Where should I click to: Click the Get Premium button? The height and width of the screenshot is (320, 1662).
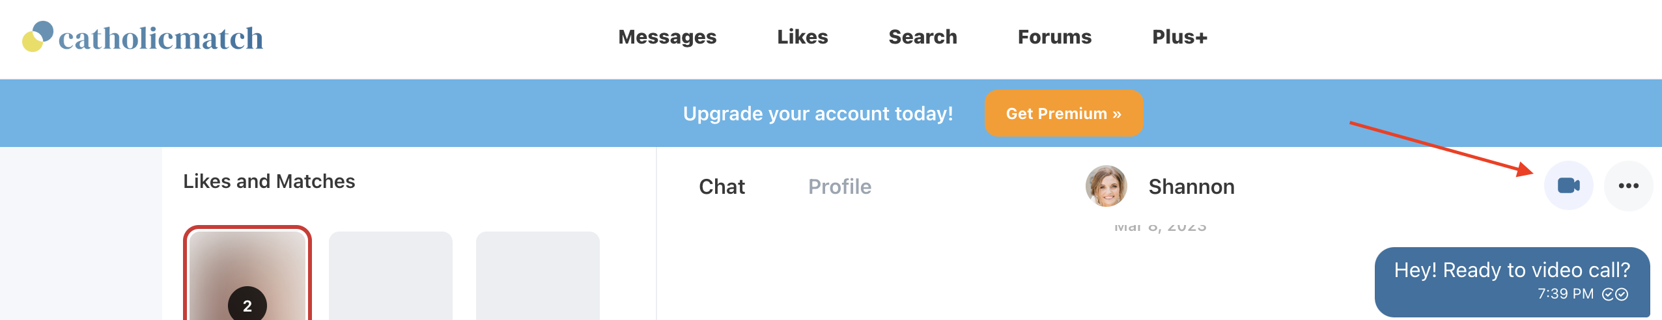(x=1063, y=113)
